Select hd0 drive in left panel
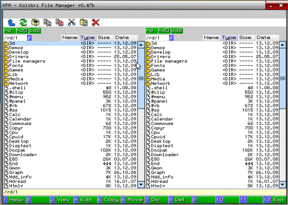Image resolution: width=288 pixels, height=205 pixels. tap(22, 31)
